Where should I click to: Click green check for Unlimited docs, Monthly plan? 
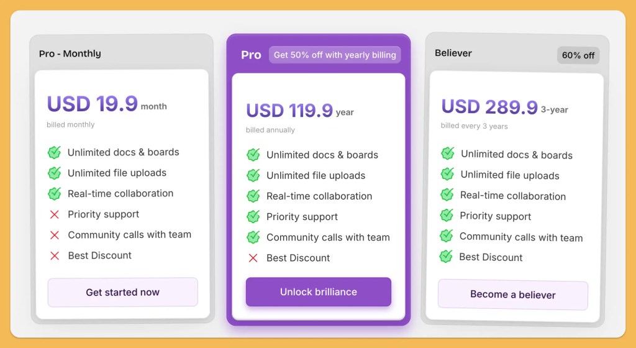pos(55,152)
